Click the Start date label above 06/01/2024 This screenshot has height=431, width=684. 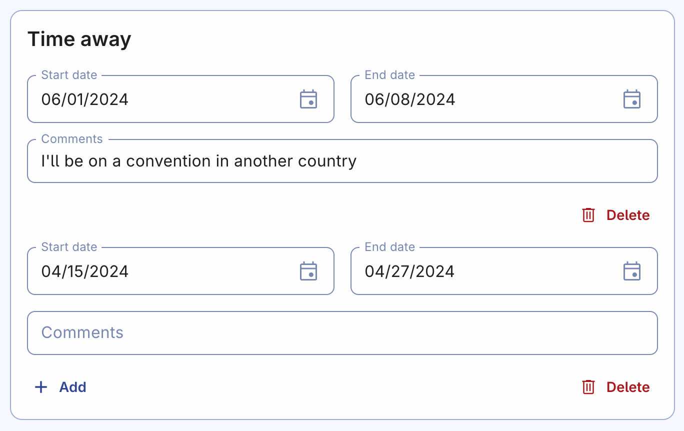click(68, 74)
